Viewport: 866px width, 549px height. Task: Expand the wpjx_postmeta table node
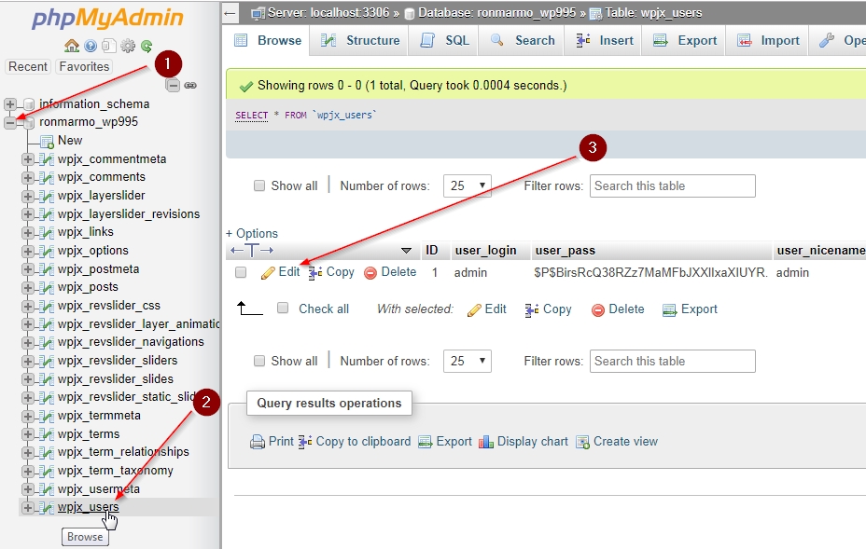27,269
